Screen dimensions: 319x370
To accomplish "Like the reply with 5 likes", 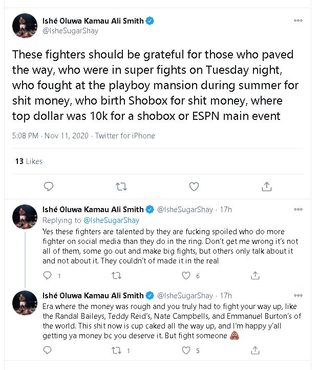I will [x=187, y=351].
